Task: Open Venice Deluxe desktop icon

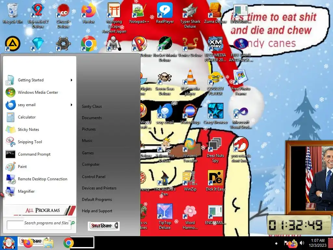Action: tap(190, 47)
